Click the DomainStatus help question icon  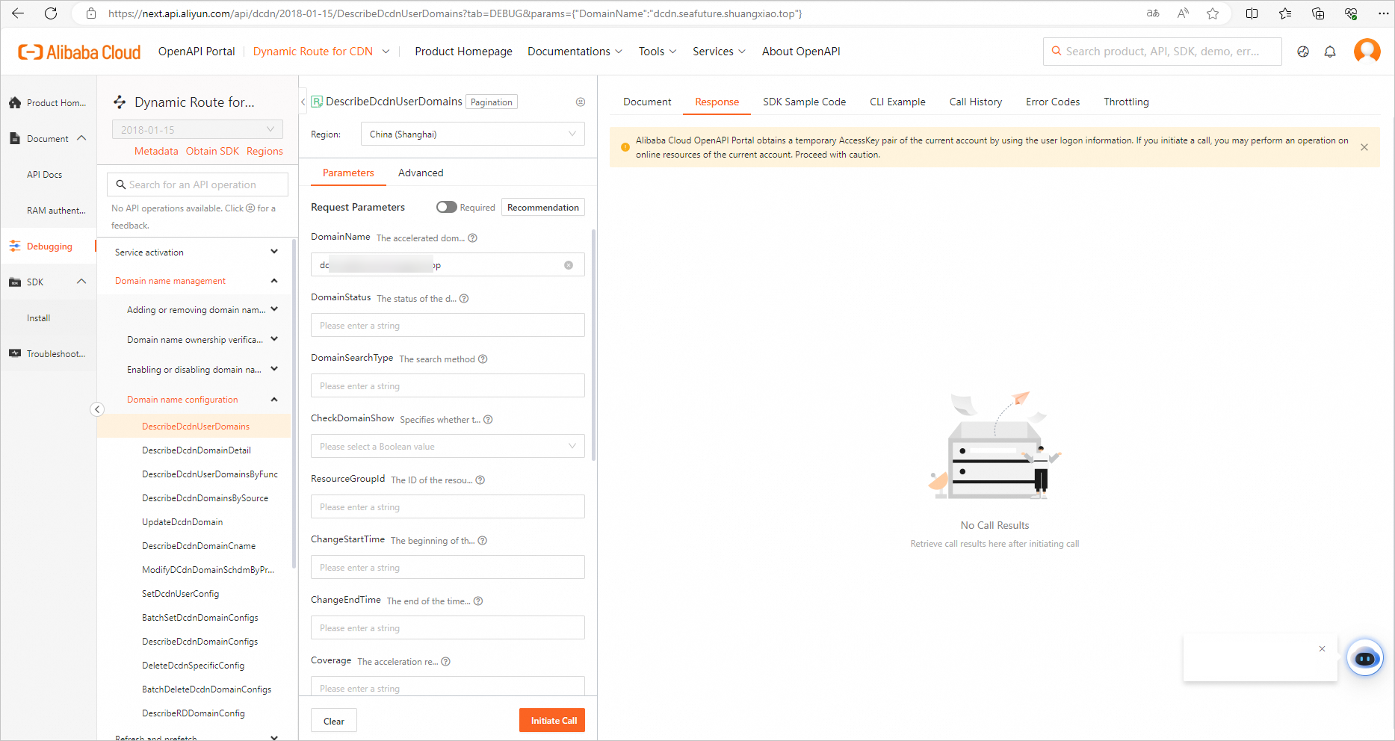pyautogui.click(x=464, y=299)
